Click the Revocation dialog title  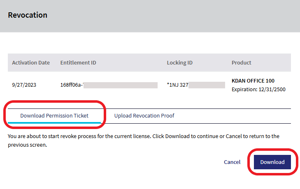pyautogui.click(x=28, y=15)
